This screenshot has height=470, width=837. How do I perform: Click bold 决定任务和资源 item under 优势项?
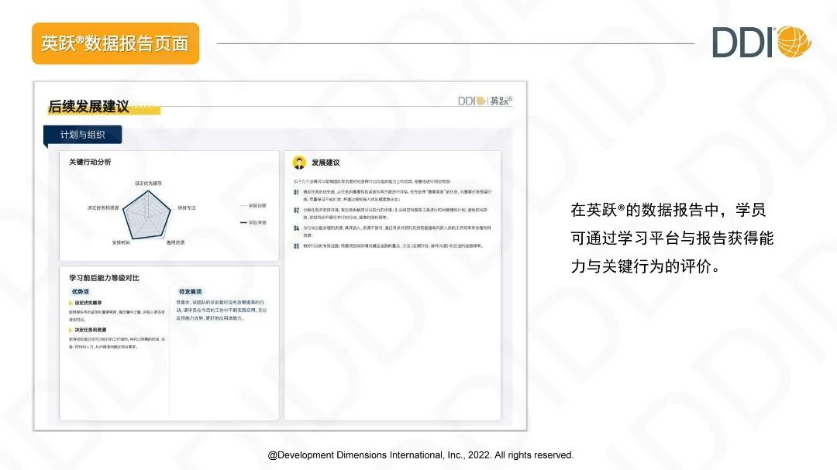tap(90, 330)
